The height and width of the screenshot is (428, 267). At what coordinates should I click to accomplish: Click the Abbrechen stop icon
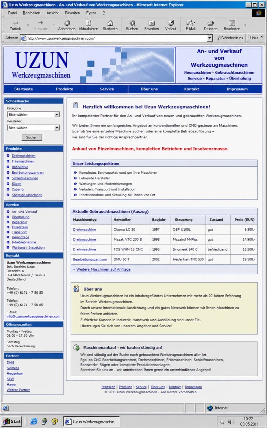pyautogui.click(x=67, y=23)
